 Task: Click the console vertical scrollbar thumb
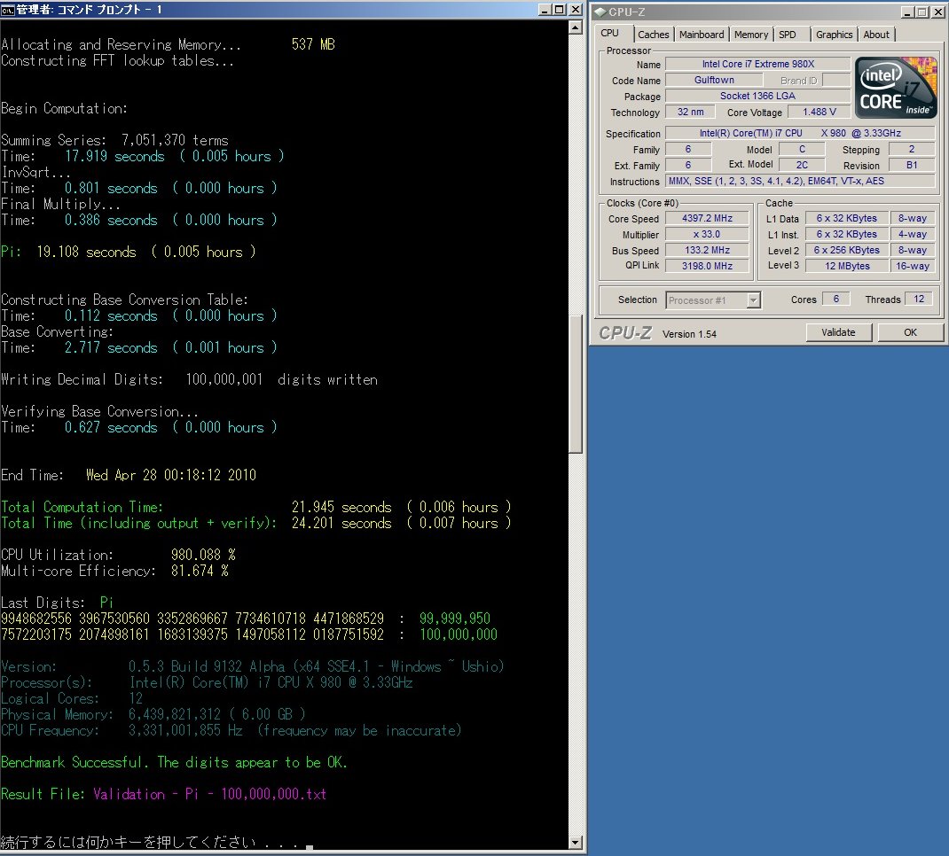coord(575,385)
